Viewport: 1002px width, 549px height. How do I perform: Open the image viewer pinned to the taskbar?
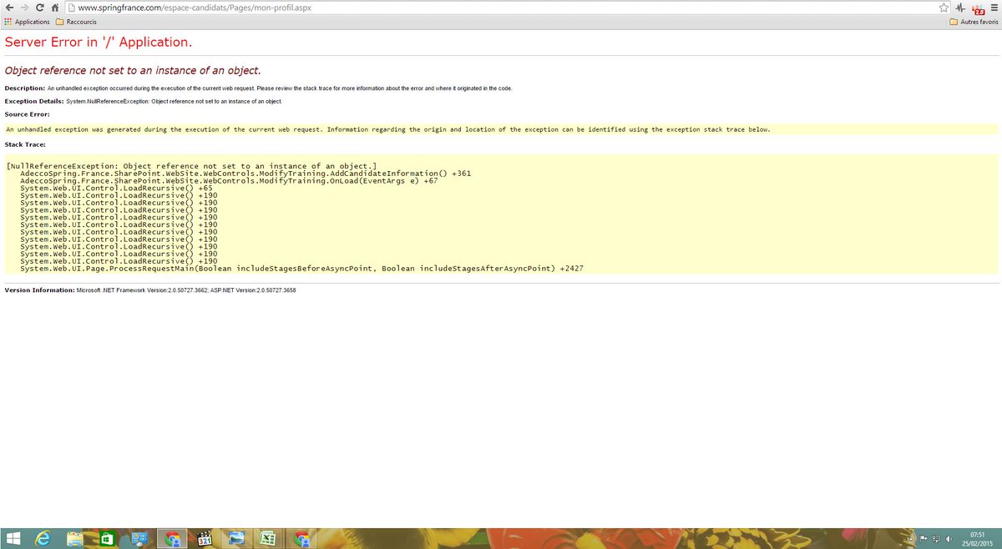(x=236, y=537)
